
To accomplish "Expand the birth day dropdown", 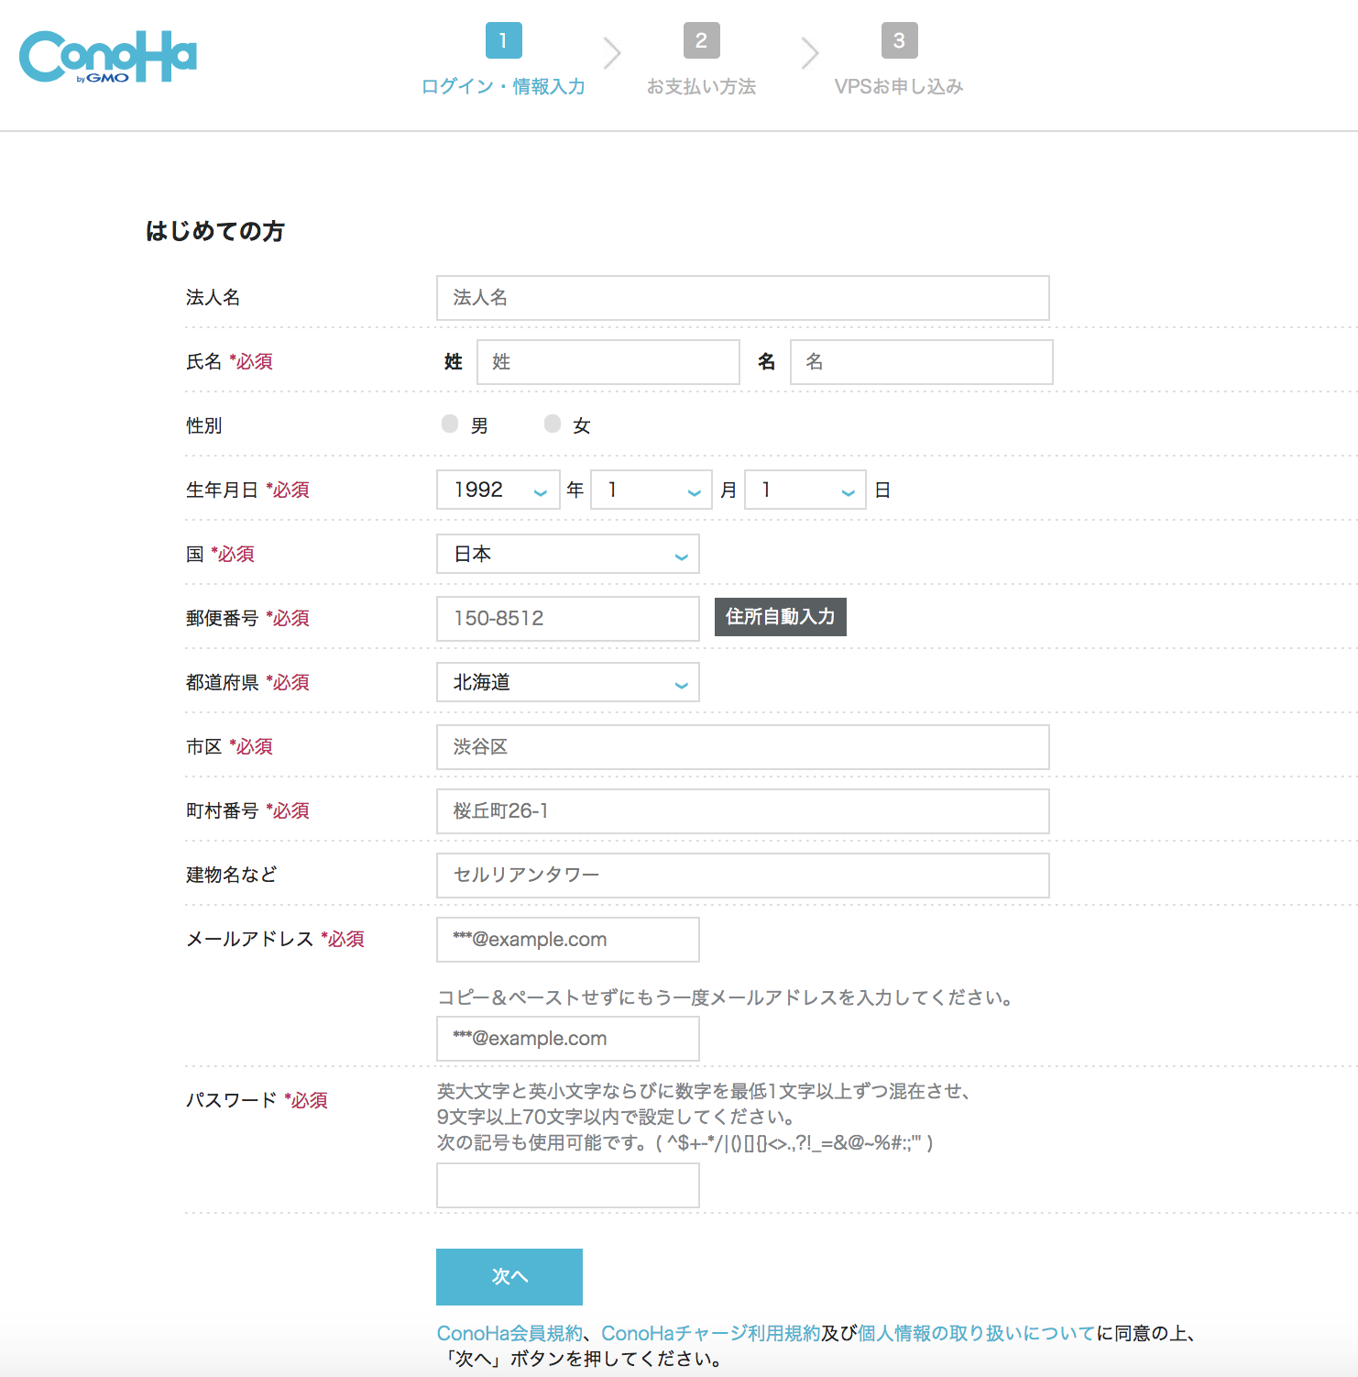I will coord(805,490).
